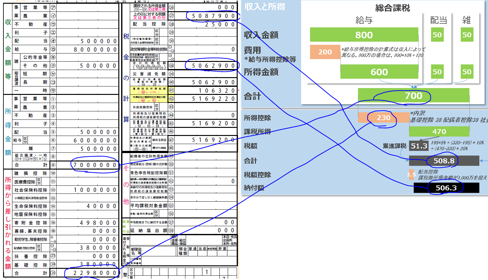488x280 pixels.
Task: Click the gray 51.3 tax box
Action: [x=419, y=146]
